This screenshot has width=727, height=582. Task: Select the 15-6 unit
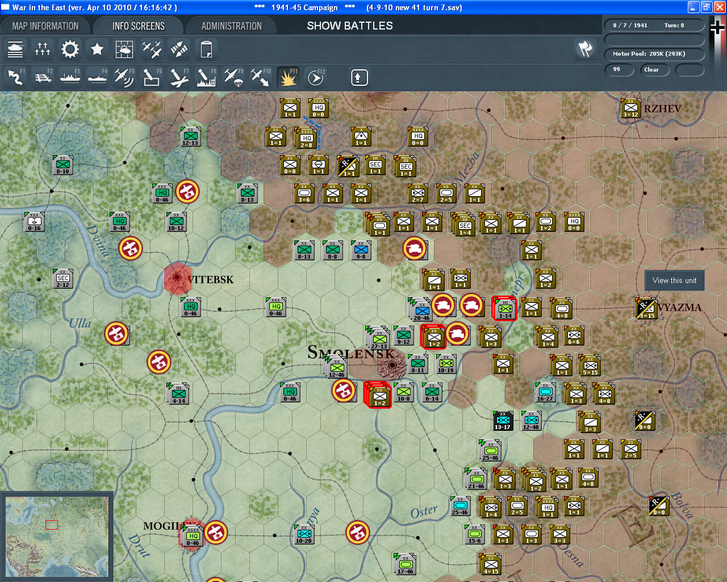coord(474,534)
